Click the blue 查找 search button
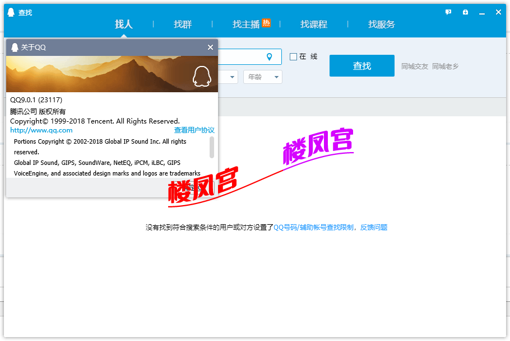This screenshot has width=510, height=341. point(361,66)
